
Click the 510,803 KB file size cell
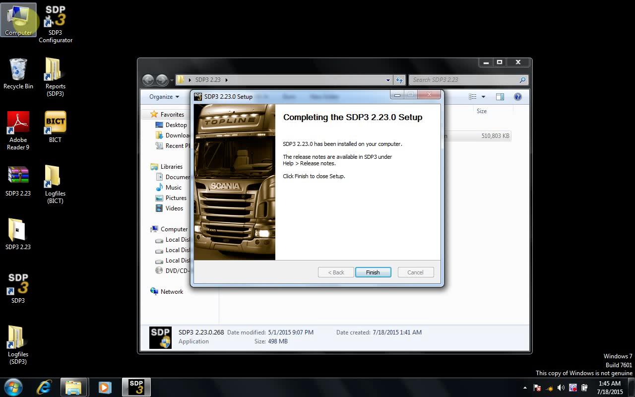click(495, 136)
